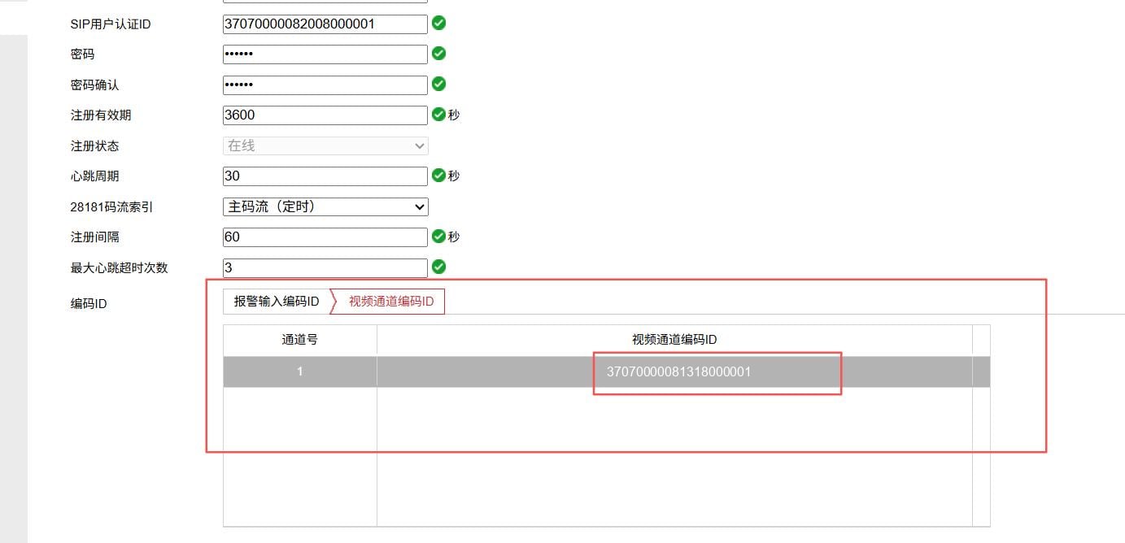Open the 28181码流索引 dropdown
1125x543 pixels.
point(325,206)
